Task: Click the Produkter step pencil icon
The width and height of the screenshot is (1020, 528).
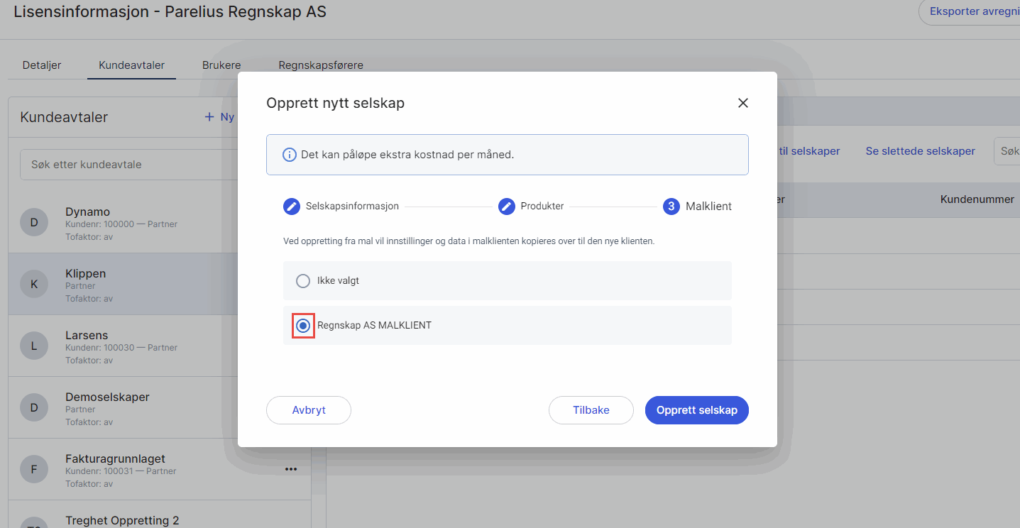Action: [x=506, y=207]
